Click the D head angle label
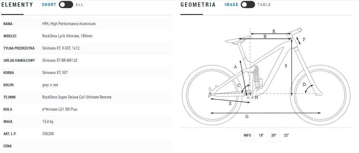359x153 pixels. 304,85
